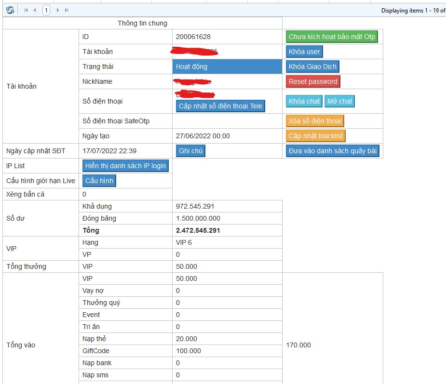Open the 'Cấu hình' live limit button
The image size is (446, 384).
[x=99, y=181]
